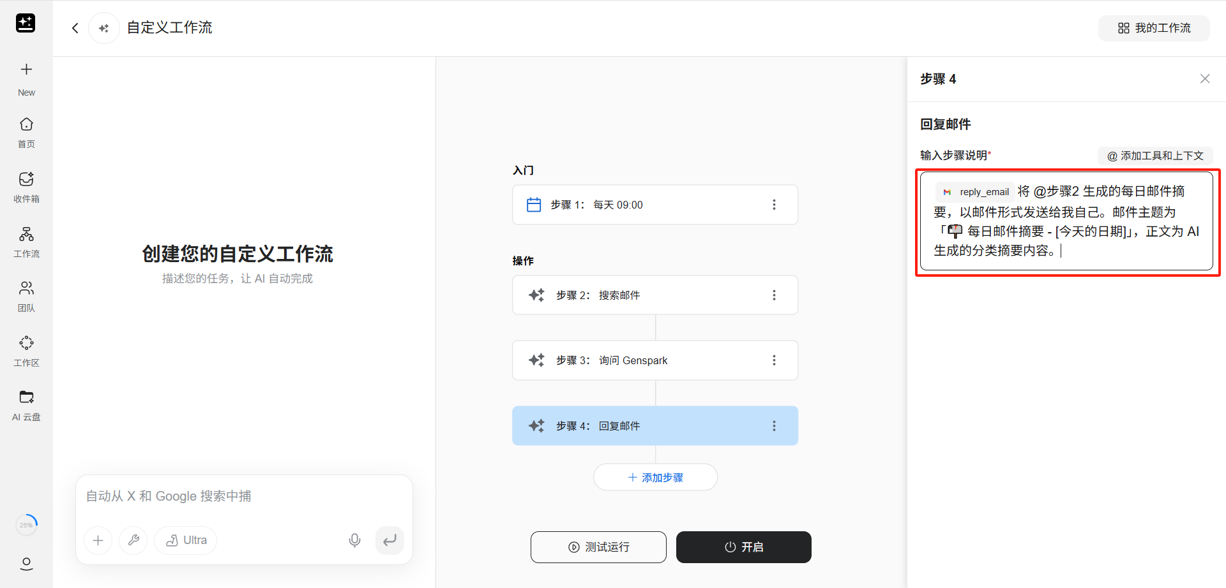The image size is (1226, 588).
Task: Go to 工作流 in the sidebar
Action: coord(26,234)
